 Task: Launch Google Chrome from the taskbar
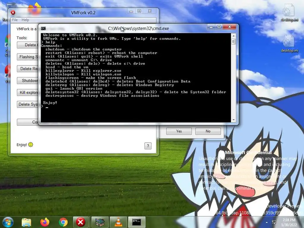point(63,222)
